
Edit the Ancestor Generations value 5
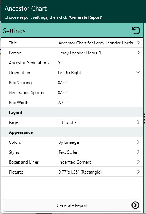coord(59,63)
